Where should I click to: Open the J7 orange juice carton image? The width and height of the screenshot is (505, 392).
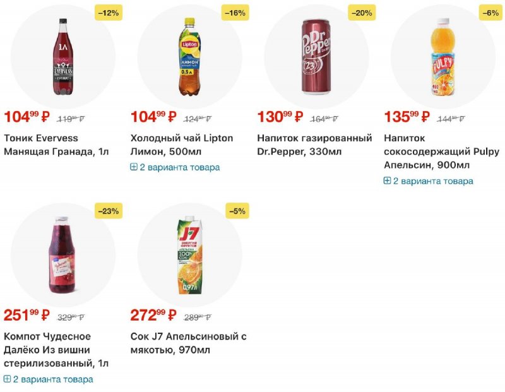click(x=189, y=255)
